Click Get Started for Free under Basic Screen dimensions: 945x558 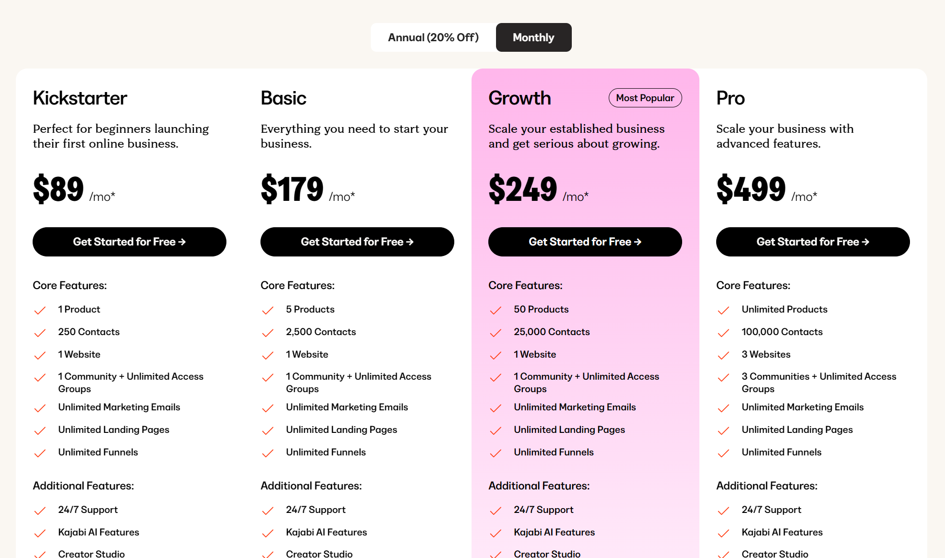tap(357, 242)
